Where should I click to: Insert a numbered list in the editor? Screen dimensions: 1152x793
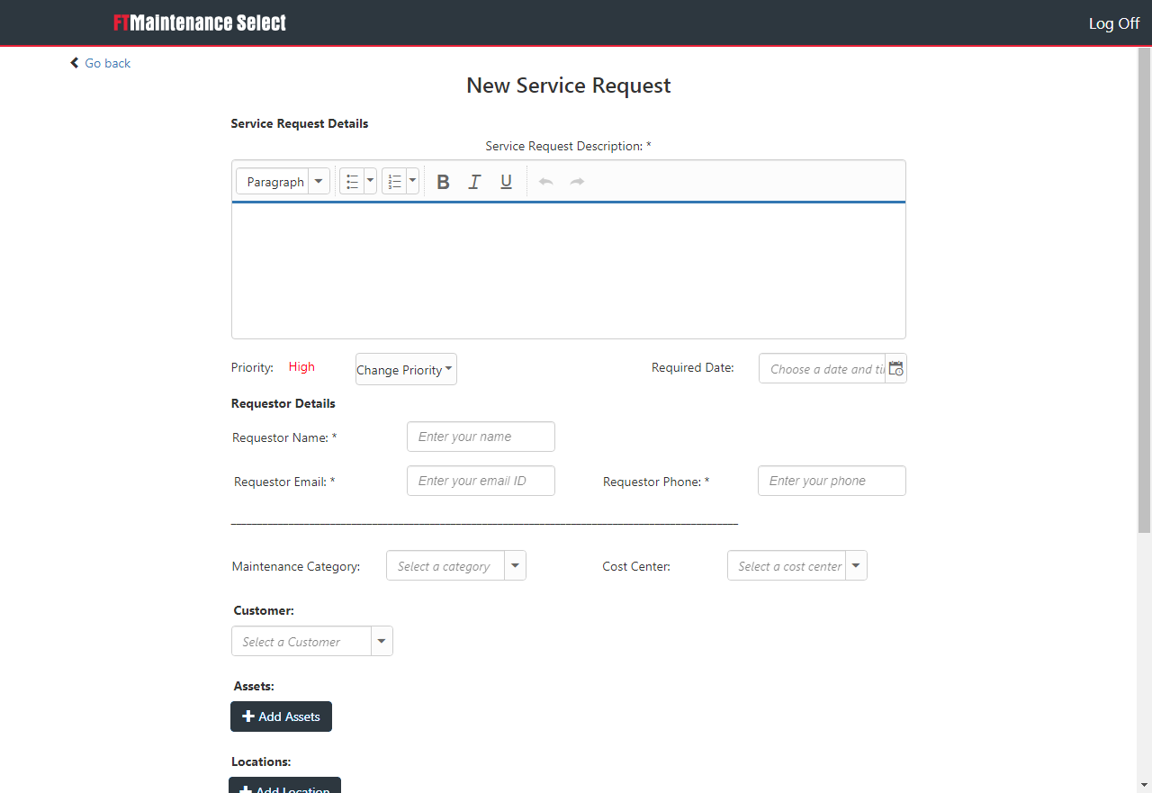[394, 182]
